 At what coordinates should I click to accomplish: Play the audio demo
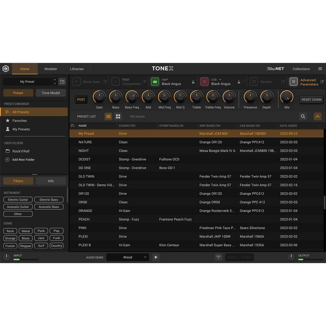click(x=156, y=257)
